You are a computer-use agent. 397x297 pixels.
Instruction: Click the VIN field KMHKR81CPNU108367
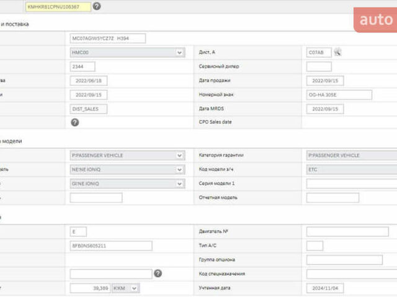tap(58, 6)
